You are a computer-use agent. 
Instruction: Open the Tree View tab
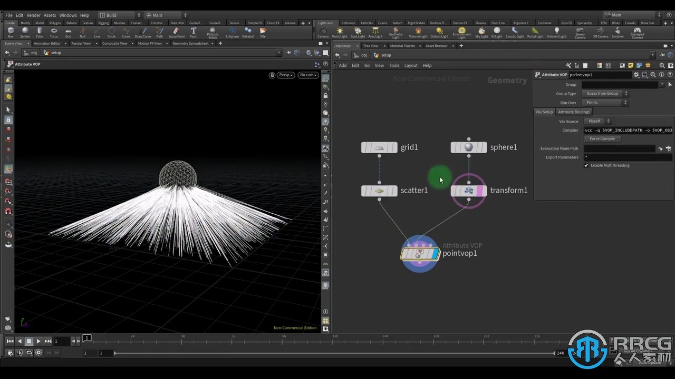(x=371, y=46)
